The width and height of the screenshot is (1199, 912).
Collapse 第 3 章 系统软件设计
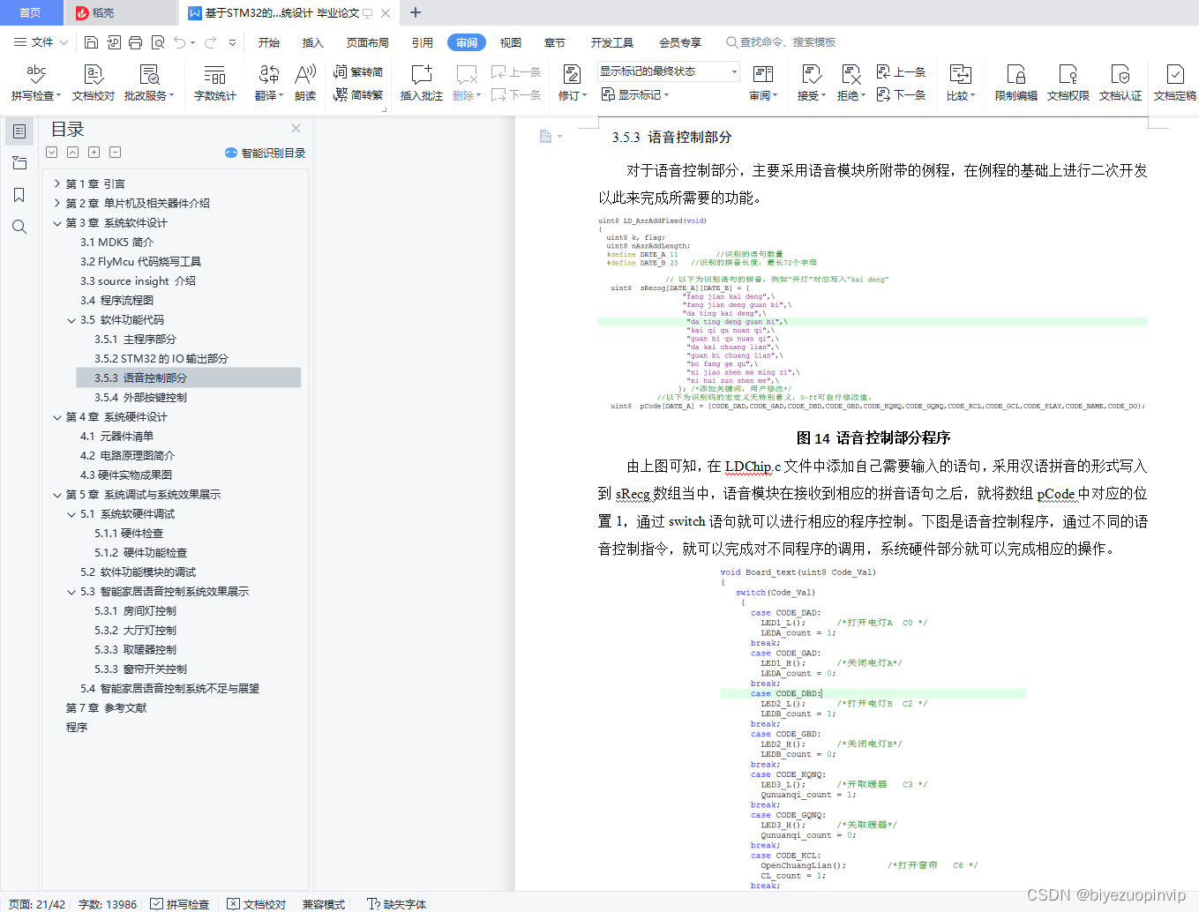(x=57, y=222)
